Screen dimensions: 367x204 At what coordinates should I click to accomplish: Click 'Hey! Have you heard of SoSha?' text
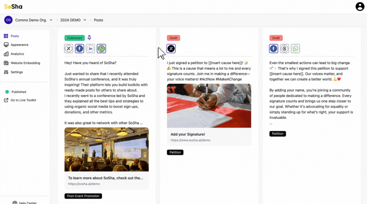tap(90, 63)
